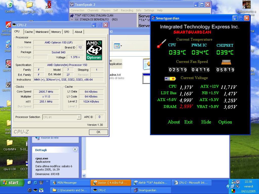
Task: Click the Name field AMD Opteron 150 (UP)
Action: [x=58, y=42]
